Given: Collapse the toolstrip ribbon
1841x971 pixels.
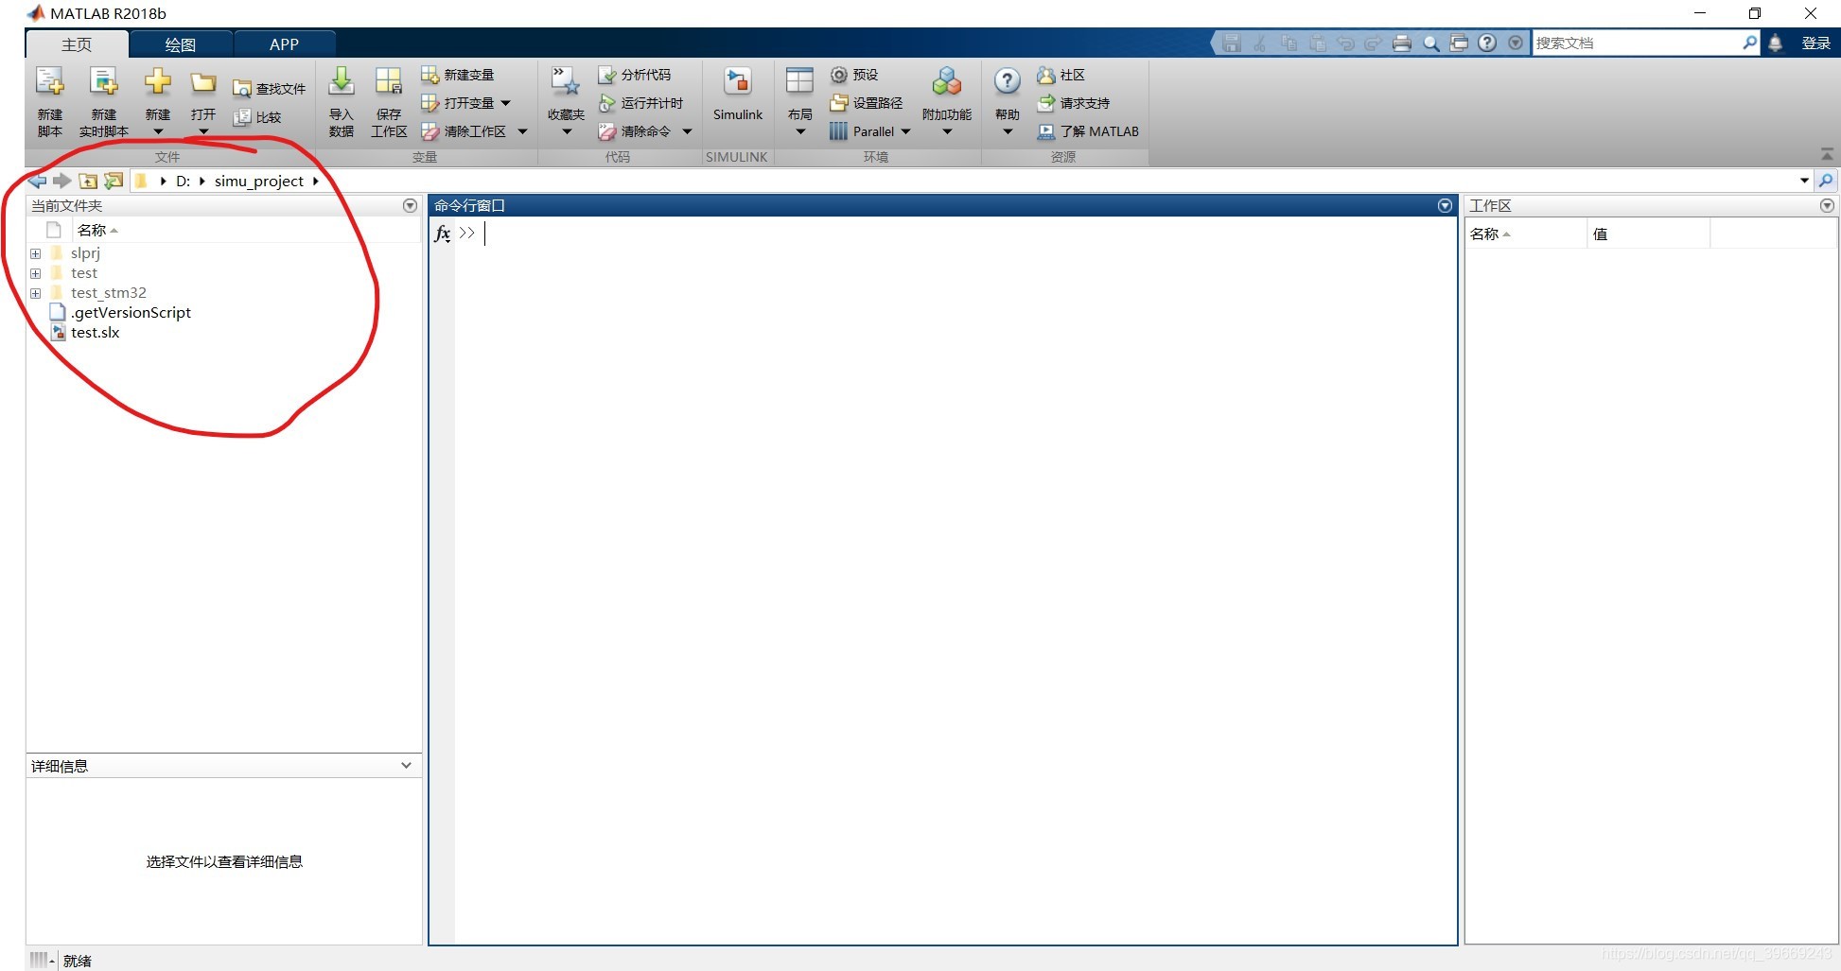Looking at the screenshot, I should [x=1827, y=154].
